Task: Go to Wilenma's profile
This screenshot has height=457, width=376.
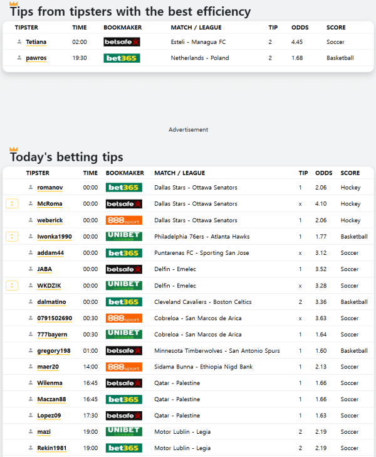Action: pyautogui.click(x=50, y=383)
